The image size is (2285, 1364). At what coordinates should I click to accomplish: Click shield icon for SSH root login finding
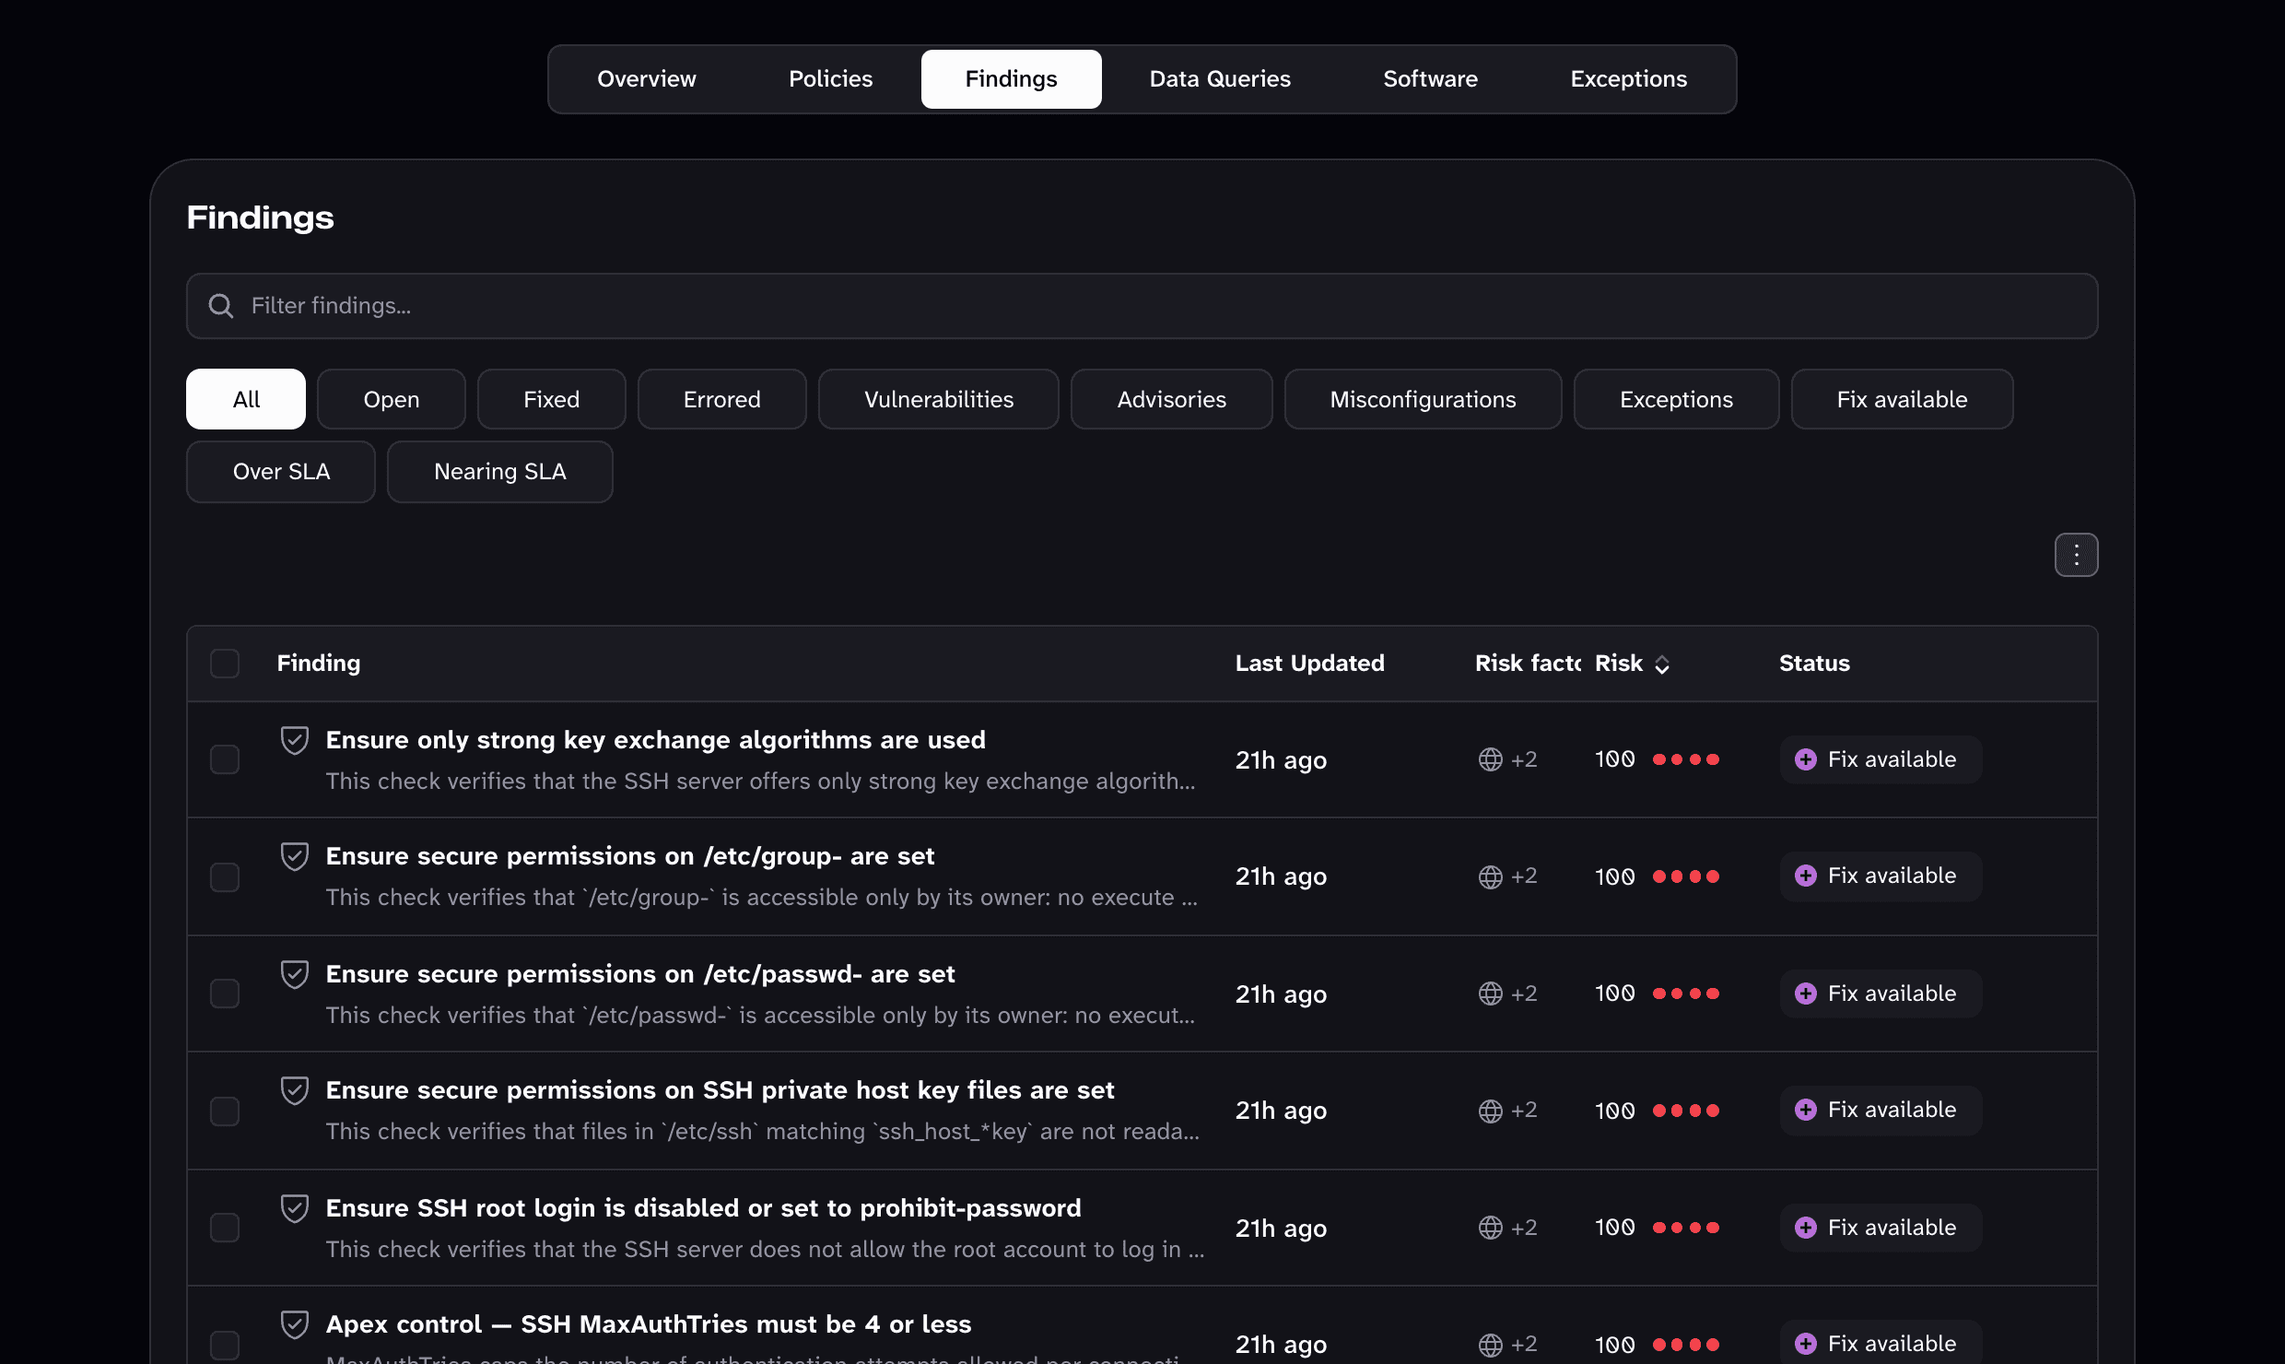[x=295, y=1208]
